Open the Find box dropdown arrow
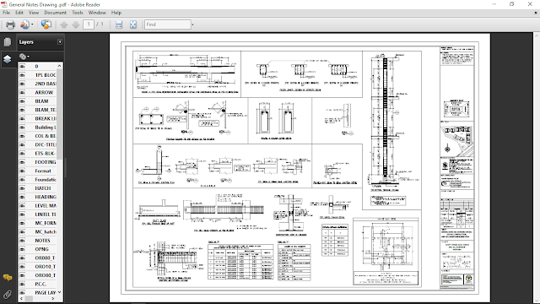Viewport: 540px width, 304px height. (x=192, y=24)
